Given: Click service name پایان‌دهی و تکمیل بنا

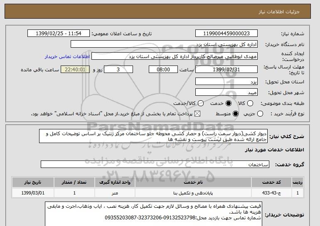Looking at the screenshot, I should coord(193,193).
